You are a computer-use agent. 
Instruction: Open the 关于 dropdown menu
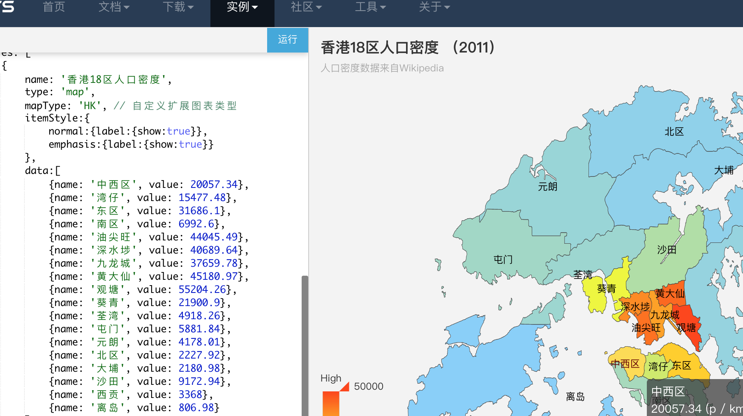434,7
